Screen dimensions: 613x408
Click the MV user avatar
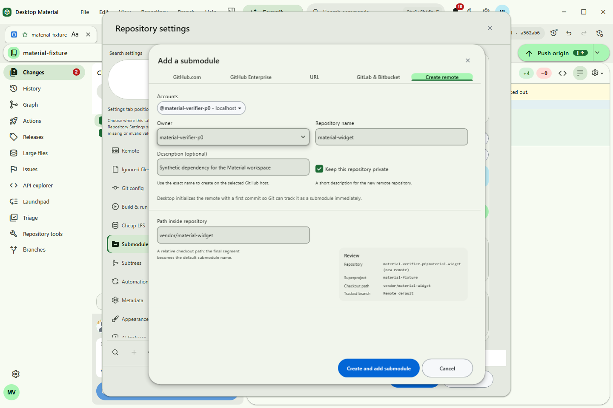click(x=11, y=392)
